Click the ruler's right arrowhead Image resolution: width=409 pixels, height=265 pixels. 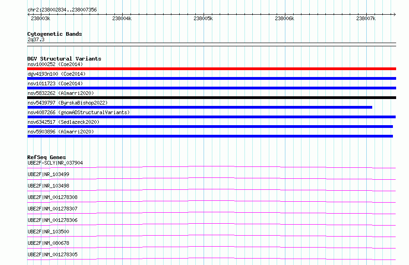point(395,15)
